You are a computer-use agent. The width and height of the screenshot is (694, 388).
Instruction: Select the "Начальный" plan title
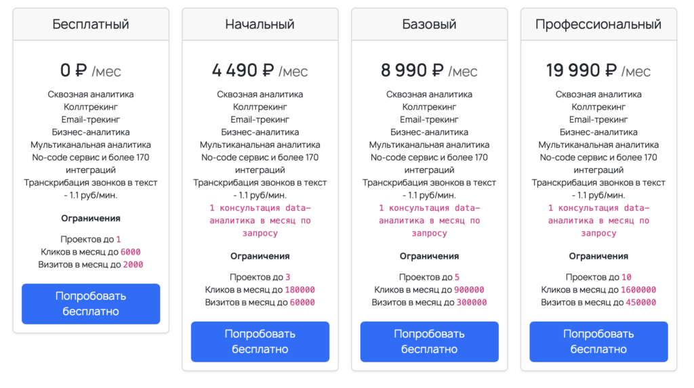260,24
